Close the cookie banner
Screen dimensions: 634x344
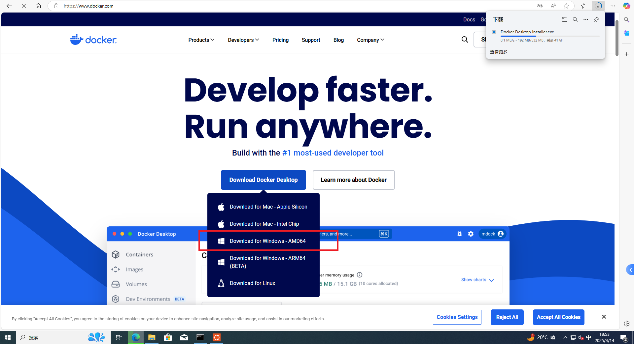(x=604, y=317)
